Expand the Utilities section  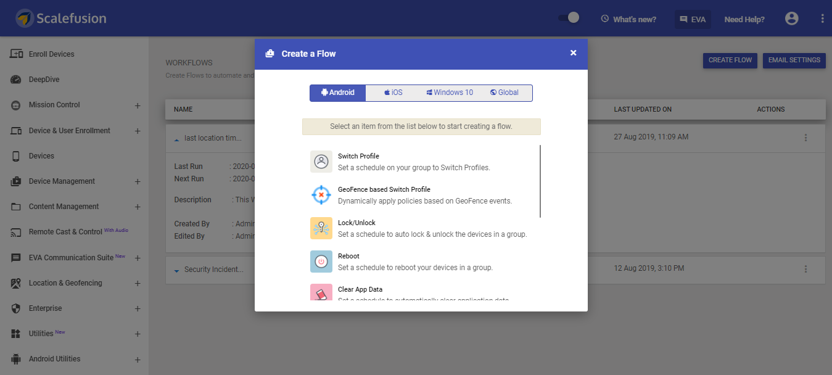(138, 334)
